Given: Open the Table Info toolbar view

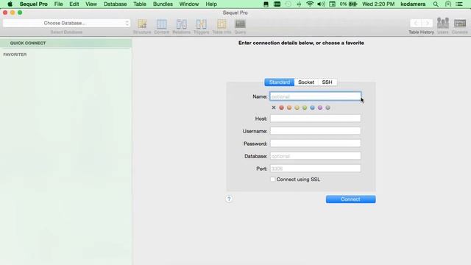Looking at the screenshot, I should point(222,26).
